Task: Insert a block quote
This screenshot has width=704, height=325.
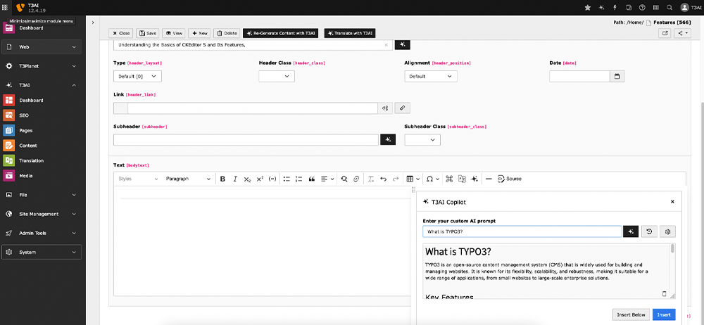Action: (x=311, y=179)
